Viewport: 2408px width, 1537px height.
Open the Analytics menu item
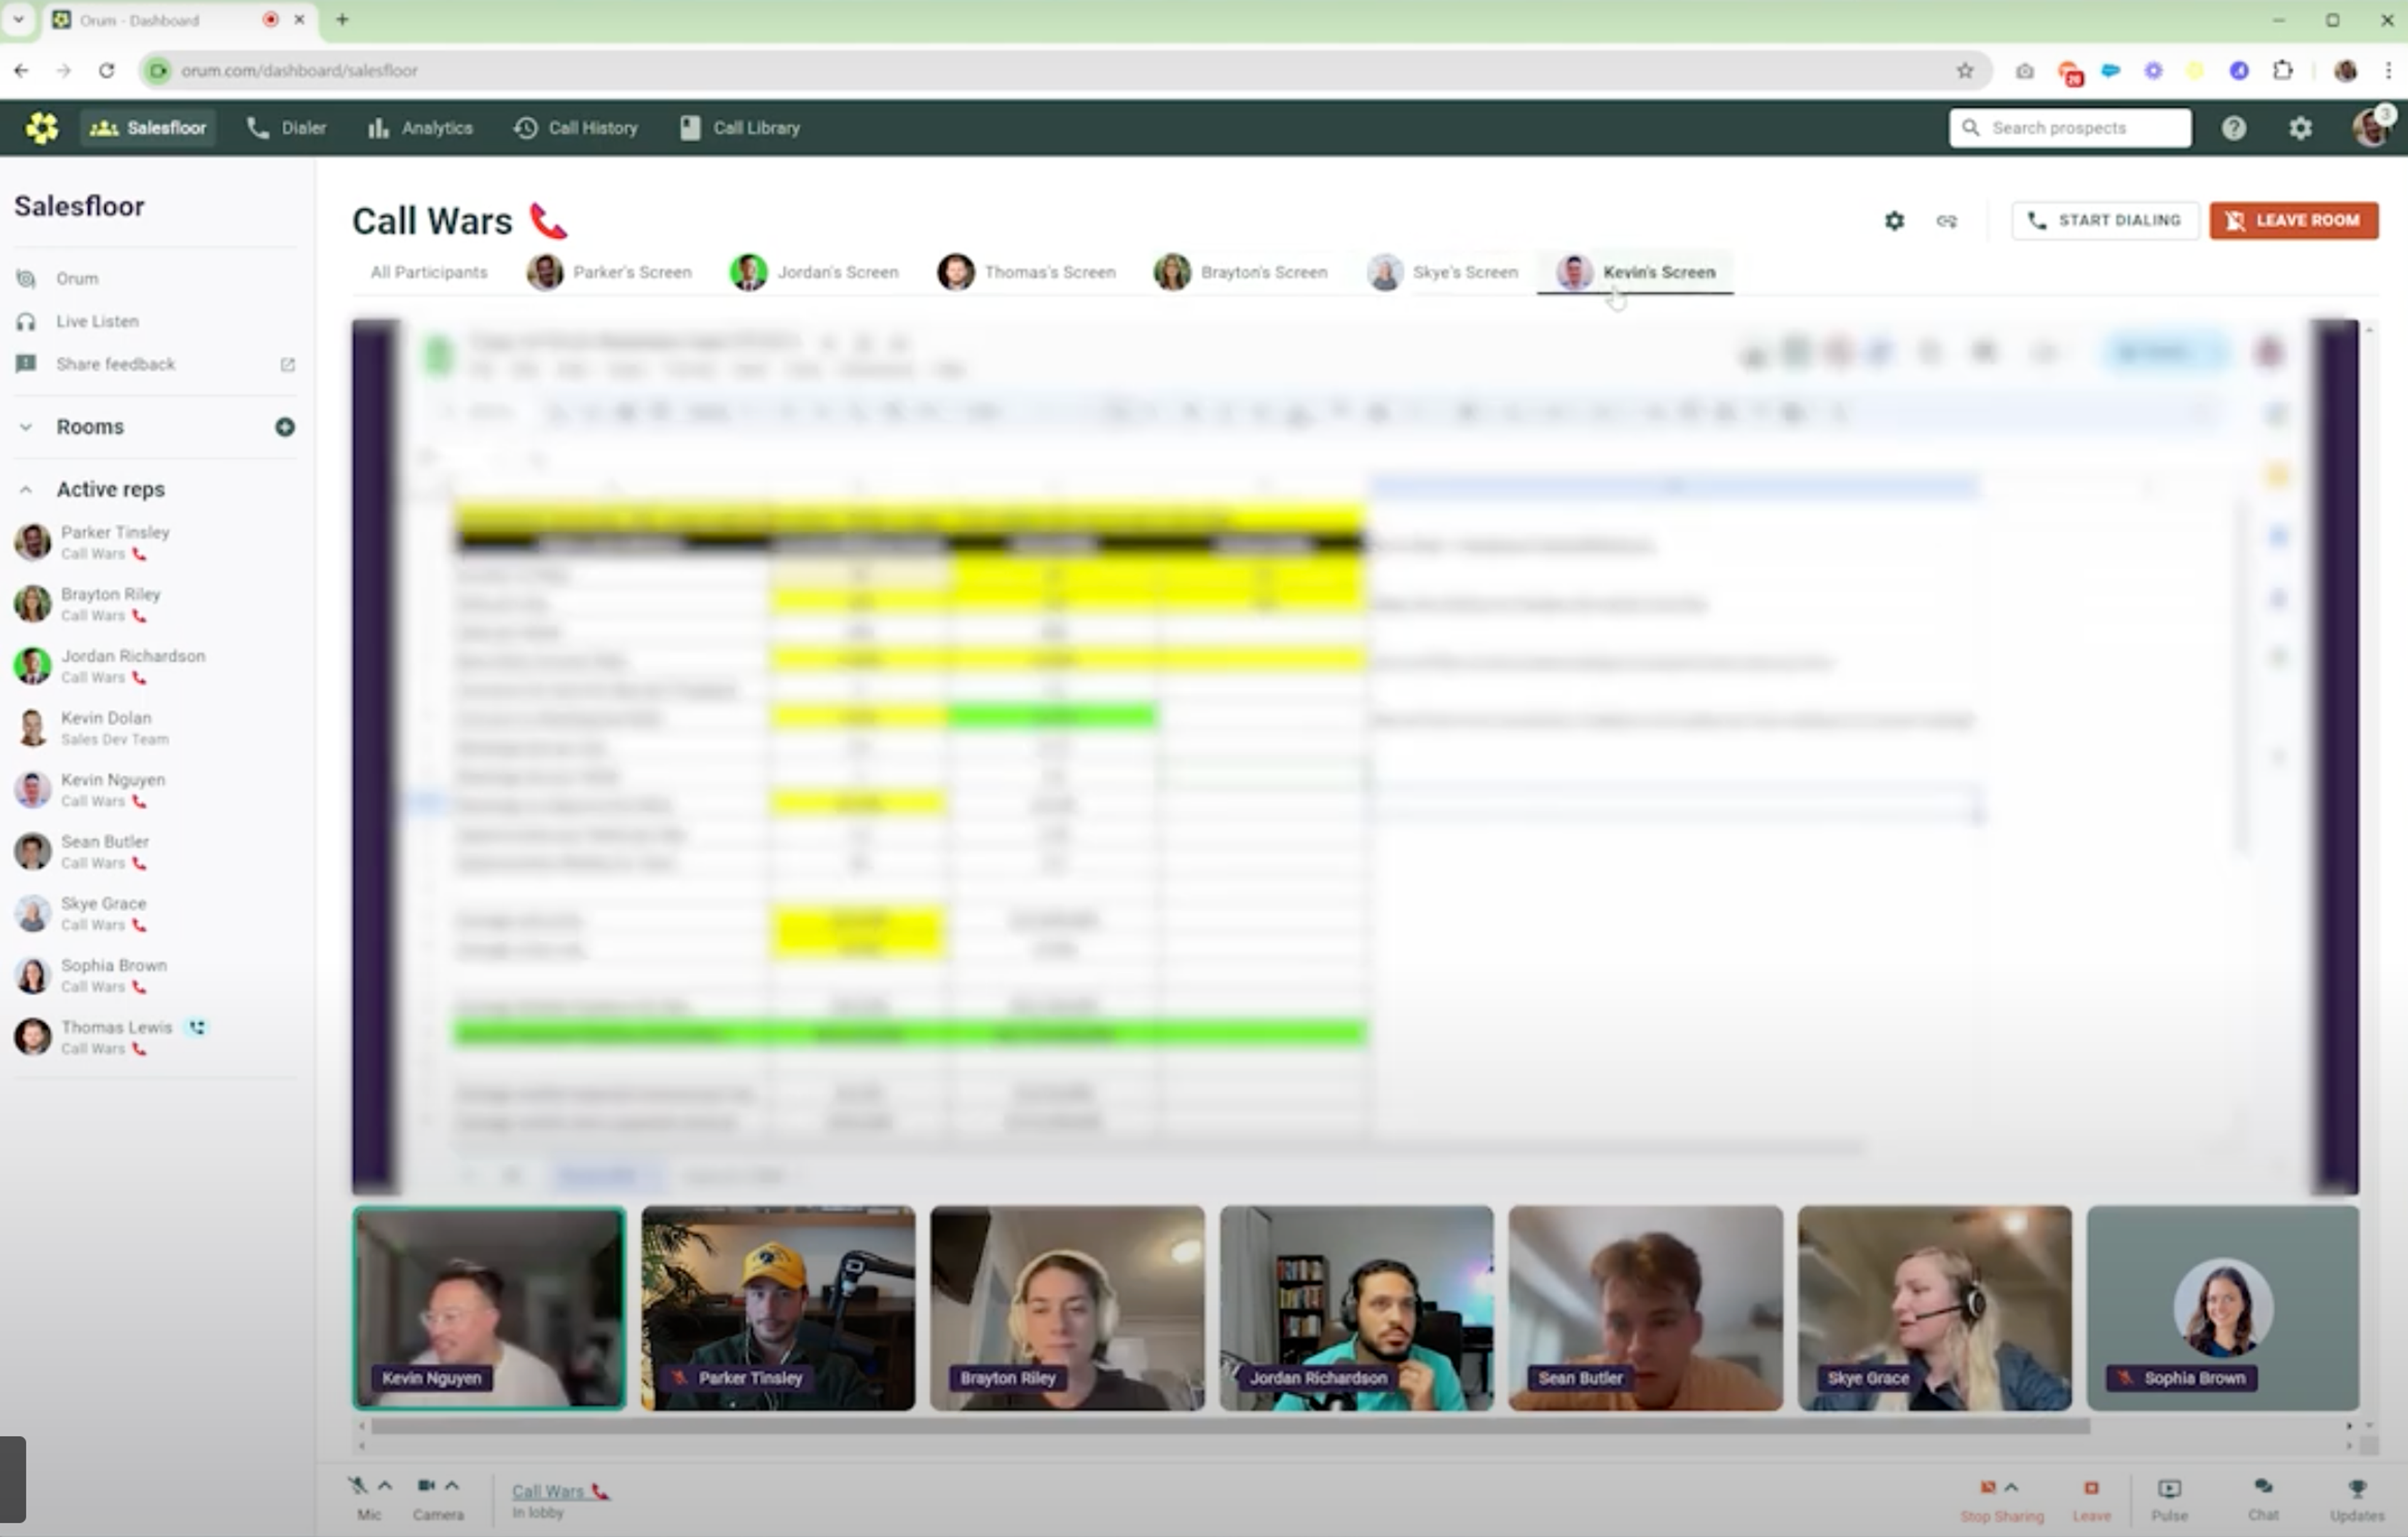[420, 128]
